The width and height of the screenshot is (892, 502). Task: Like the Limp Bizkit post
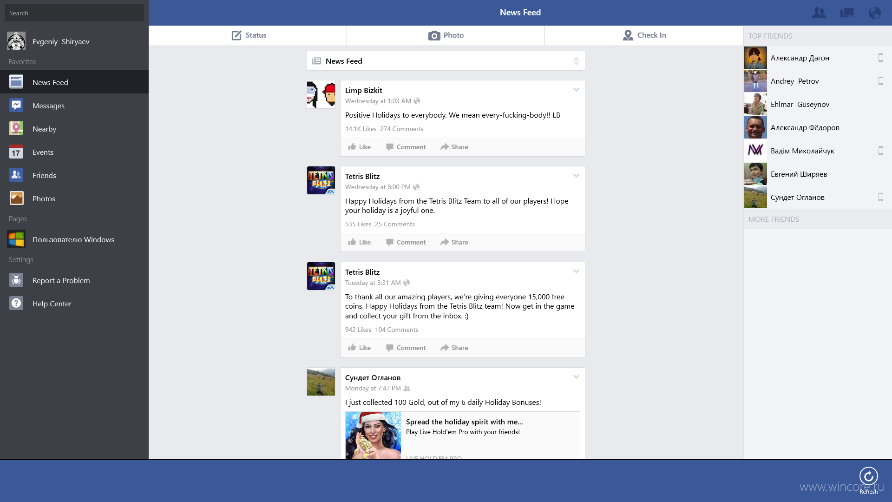360,147
